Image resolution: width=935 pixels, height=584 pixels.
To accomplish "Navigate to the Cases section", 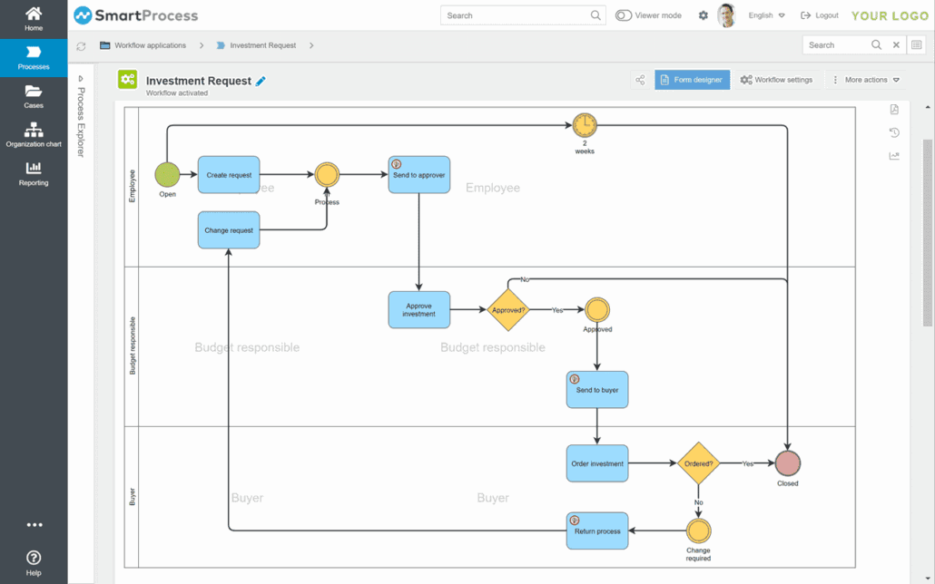I will tap(33, 97).
